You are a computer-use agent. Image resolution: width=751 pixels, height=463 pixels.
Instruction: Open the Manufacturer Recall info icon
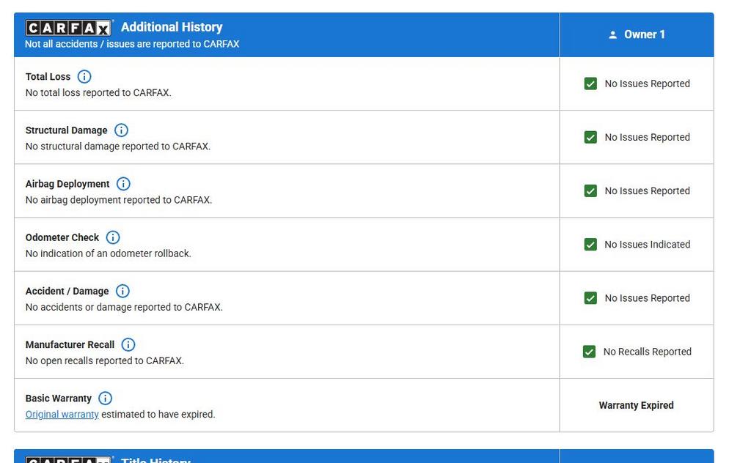[128, 344]
